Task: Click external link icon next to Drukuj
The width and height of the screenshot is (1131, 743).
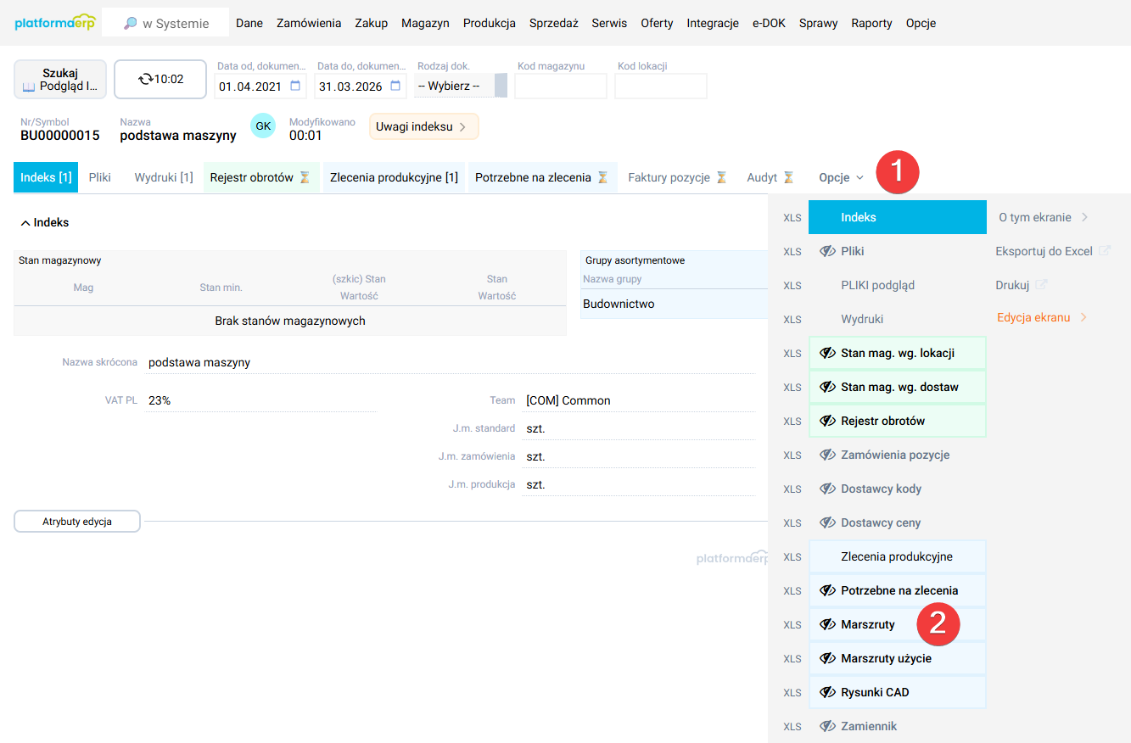Action: 1042,285
